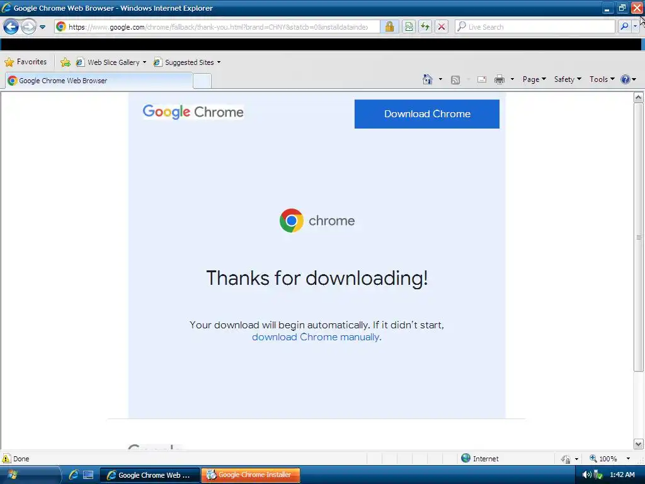Expand the Print dropdown arrow

point(512,79)
